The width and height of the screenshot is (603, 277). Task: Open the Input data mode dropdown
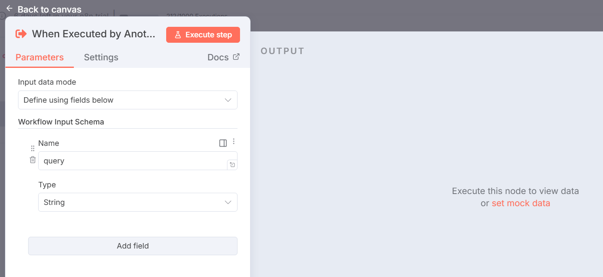click(x=128, y=100)
